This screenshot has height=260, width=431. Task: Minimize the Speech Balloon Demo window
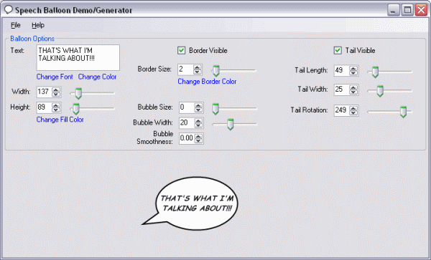click(x=394, y=10)
